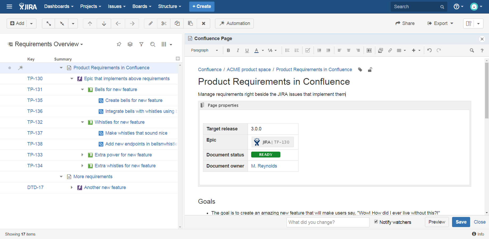Open the hamburger navigation menu
489x239 pixels.
click(x=9, y=7)
